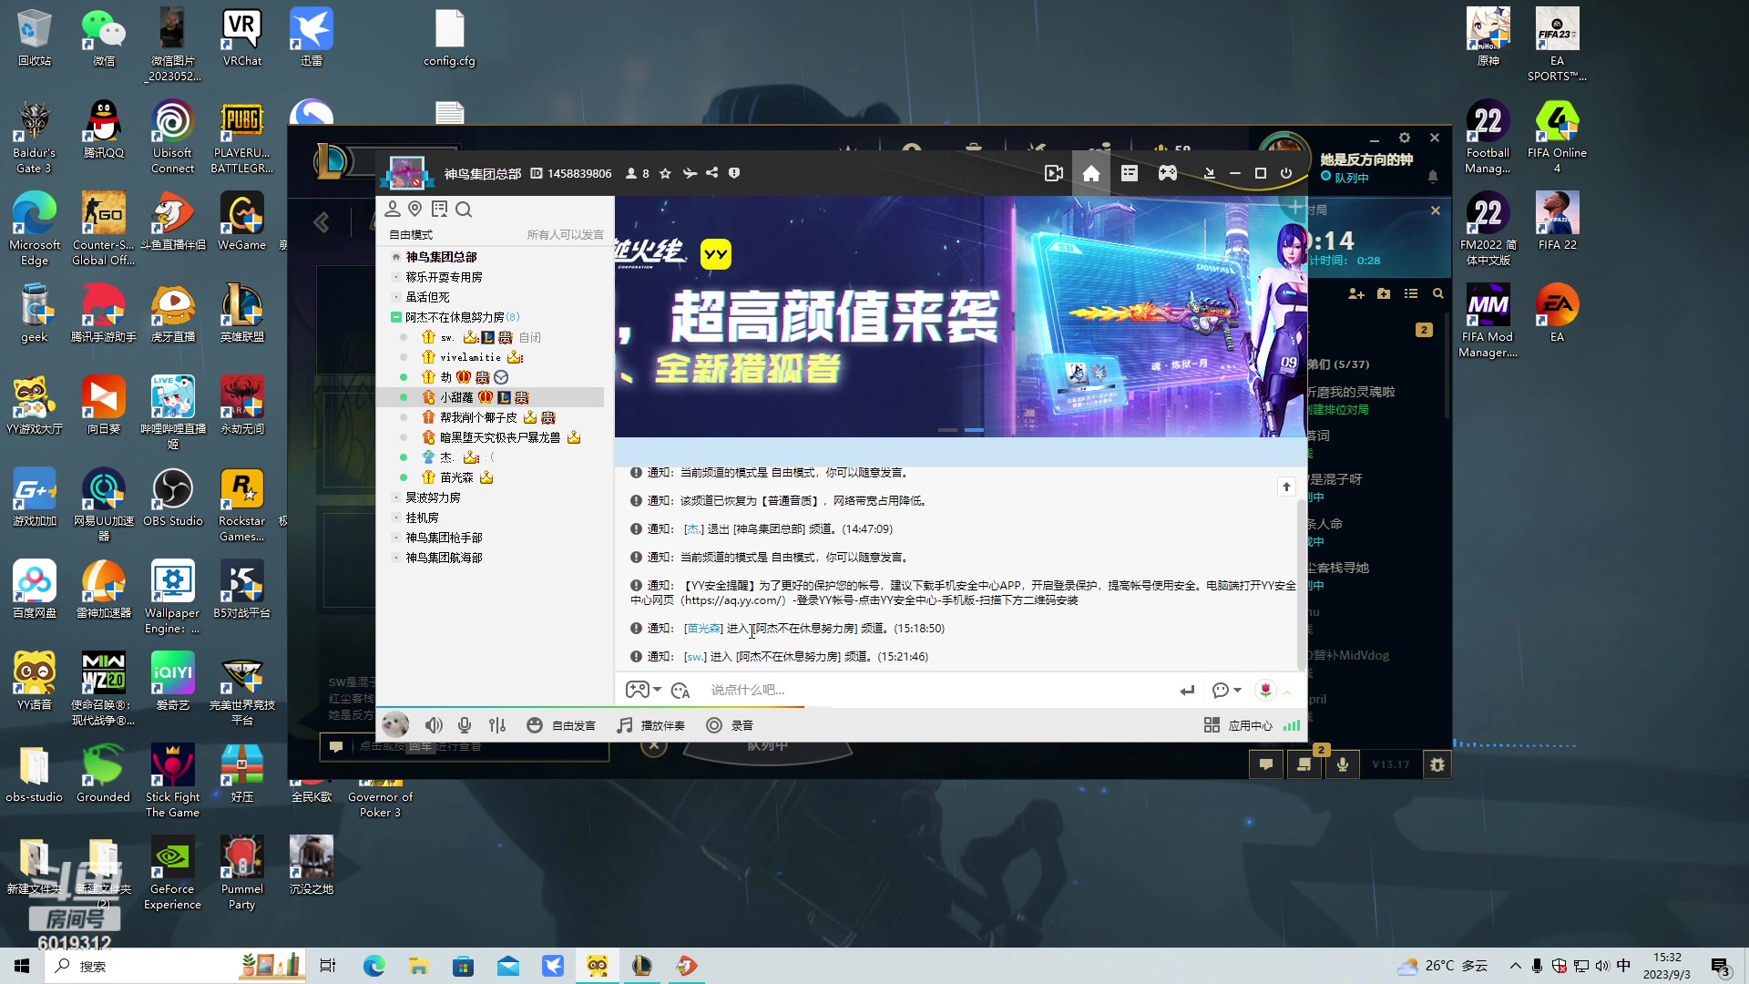This screenshot has height=984, width=1749.
Task: Open the audio mixer settings icon
Action: click(497, 725)
